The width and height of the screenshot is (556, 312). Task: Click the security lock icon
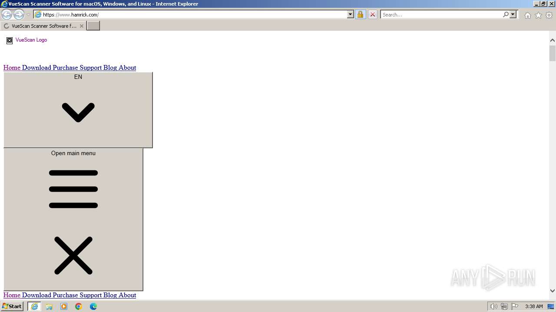coord(360,14)
